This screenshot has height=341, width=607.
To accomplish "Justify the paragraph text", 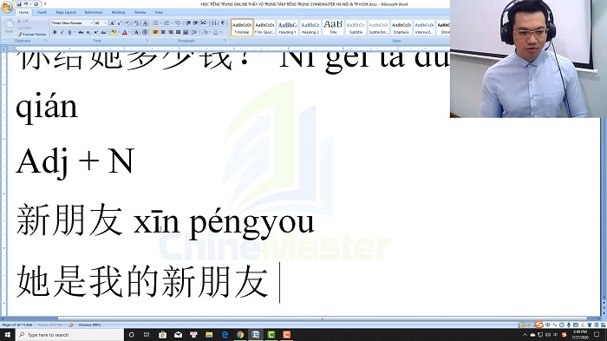I will point(178,32).
